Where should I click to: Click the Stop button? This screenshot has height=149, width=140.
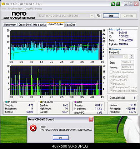point(111,16)
